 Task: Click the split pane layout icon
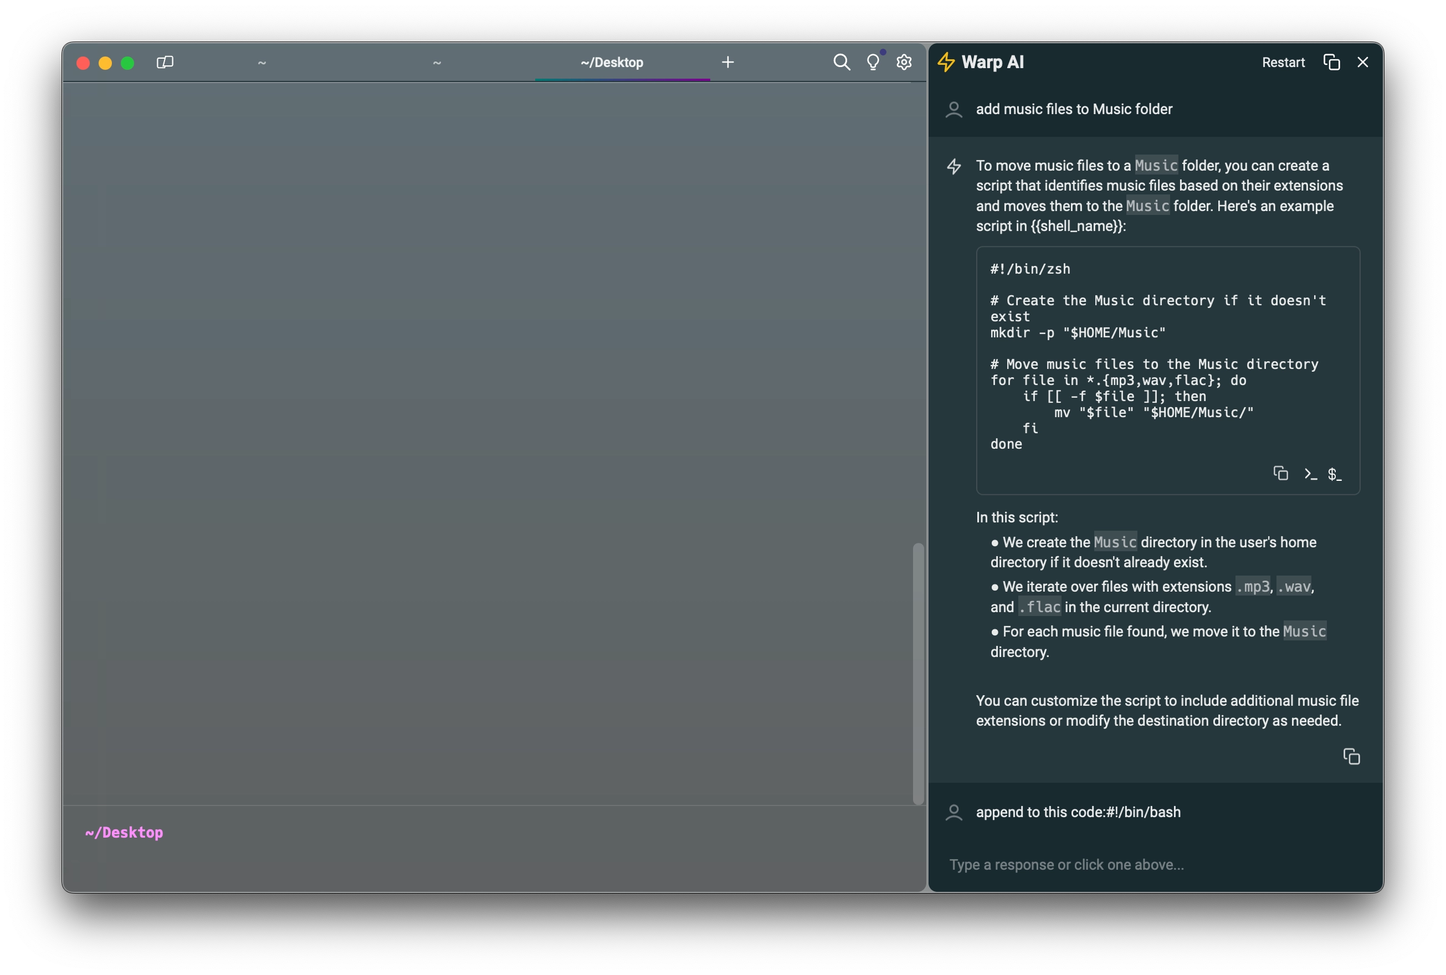165,62
